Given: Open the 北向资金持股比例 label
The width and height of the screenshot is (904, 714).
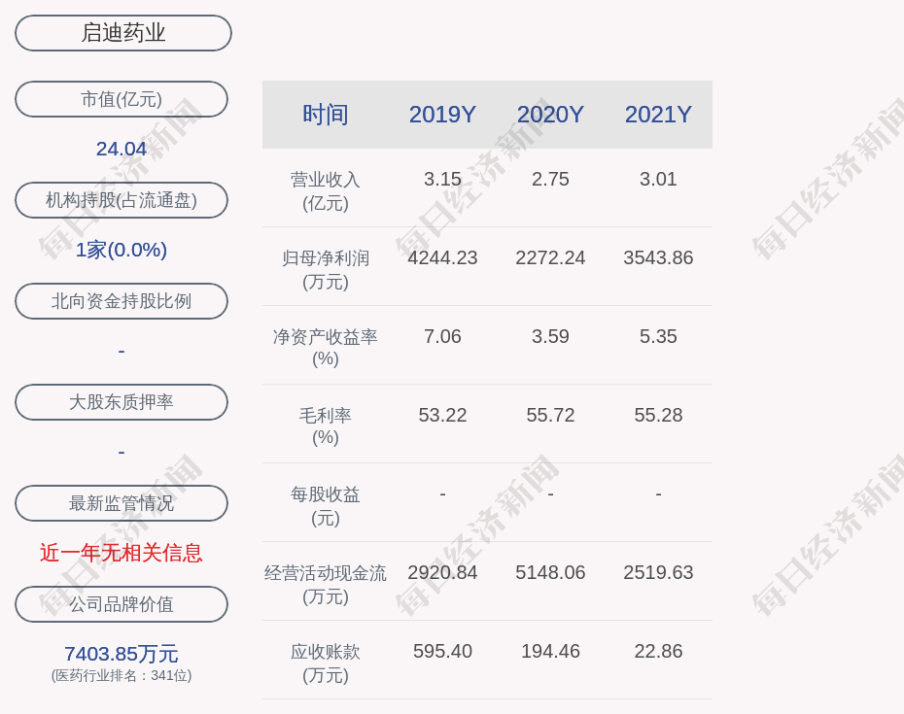Looking at the screenshot, I should (x=122, y=301).
